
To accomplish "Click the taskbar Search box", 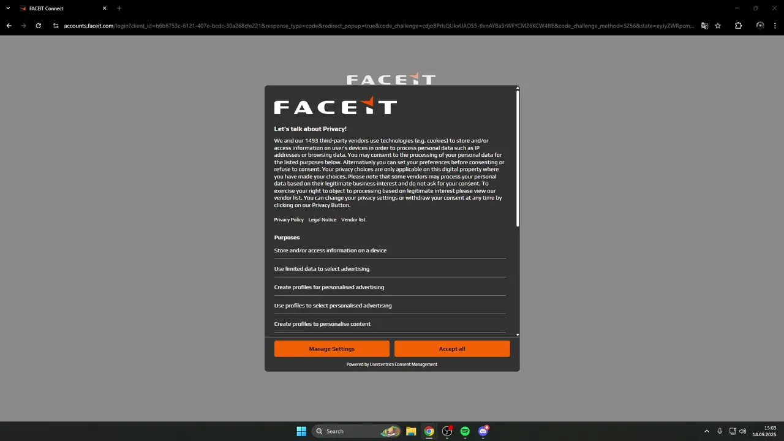I will (x=357, y=431).
